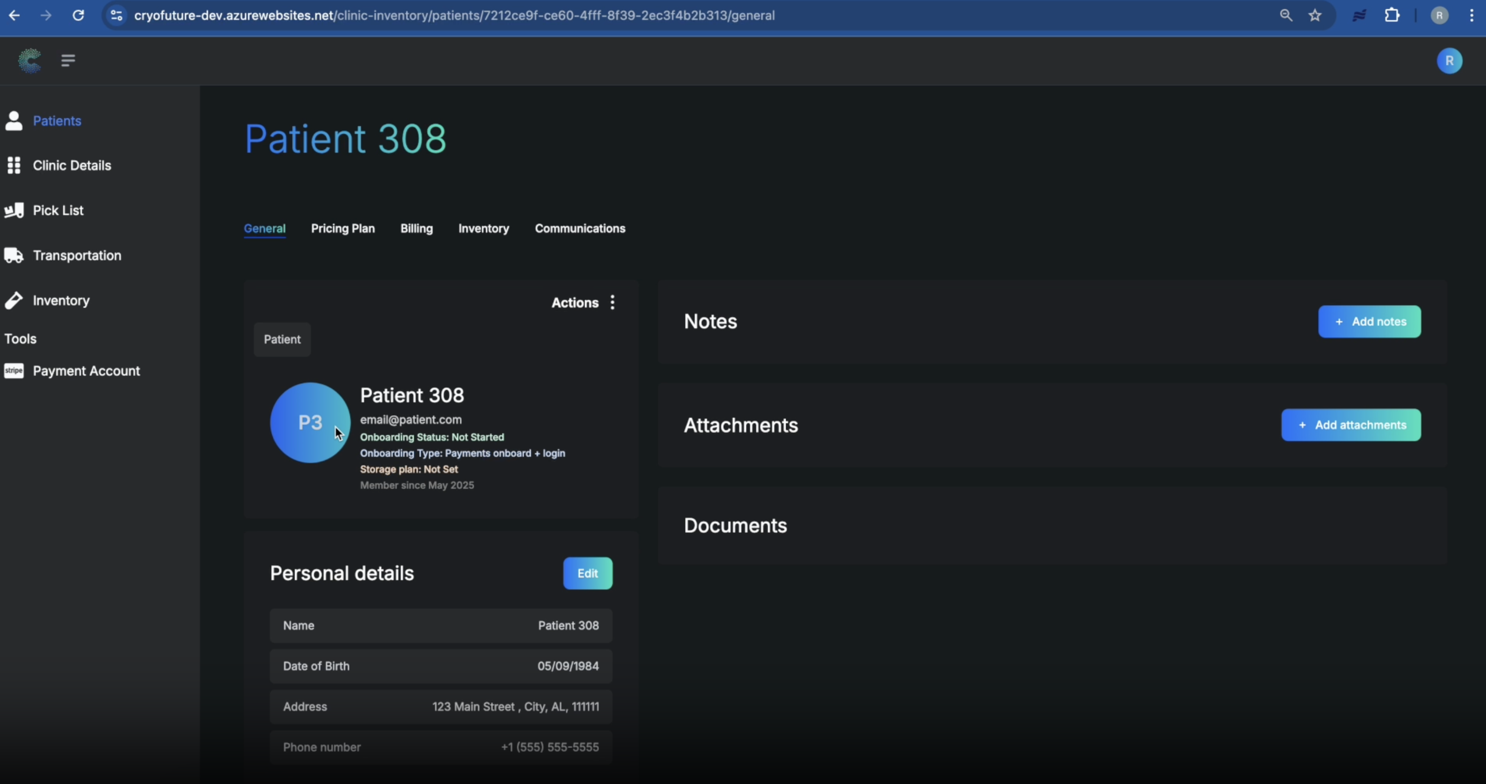1486x784 pixels.
Task: Collapse the sidebar using the hamburger icon
Action: [x=67, y=60]
